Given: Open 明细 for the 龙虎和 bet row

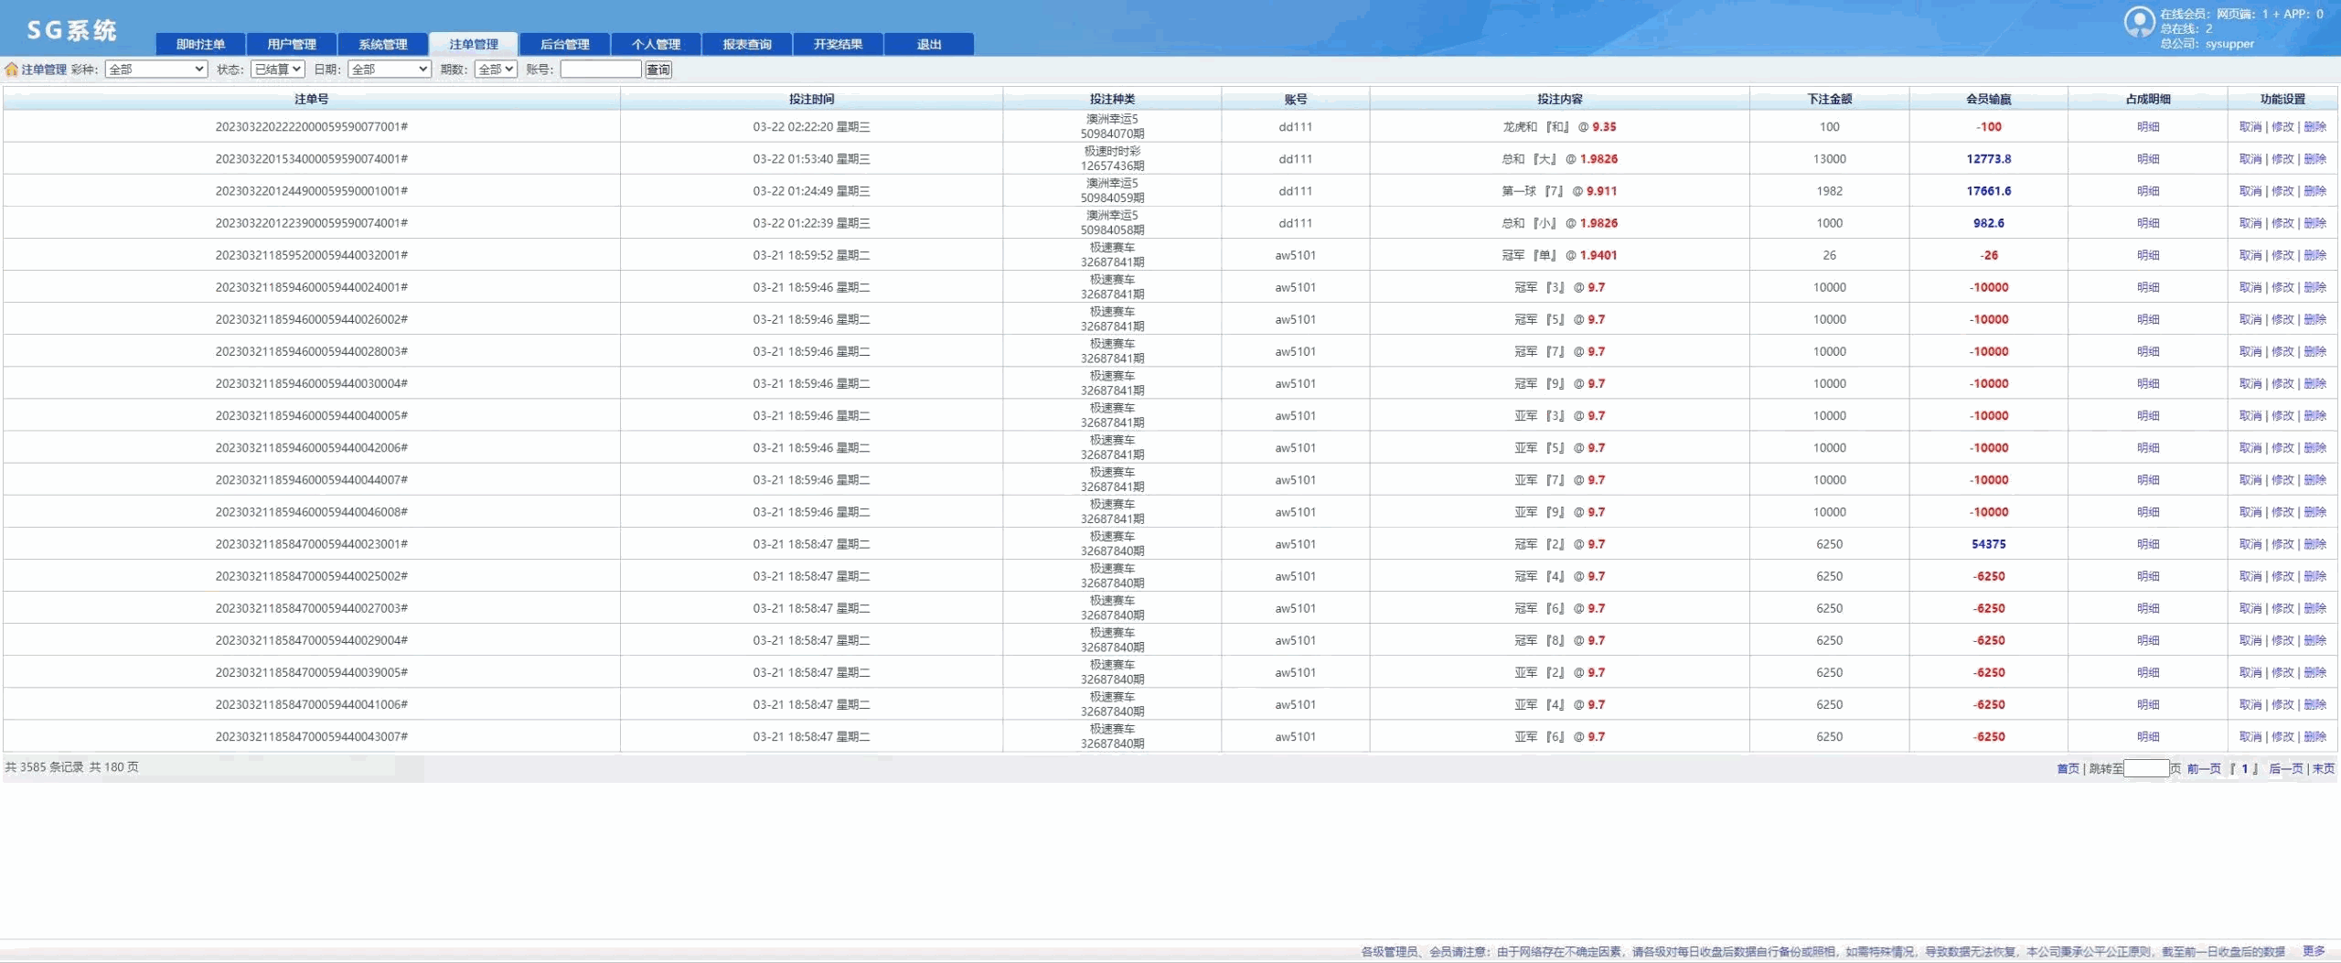Looking at the screenshot, I should (x=2147, y=127).
